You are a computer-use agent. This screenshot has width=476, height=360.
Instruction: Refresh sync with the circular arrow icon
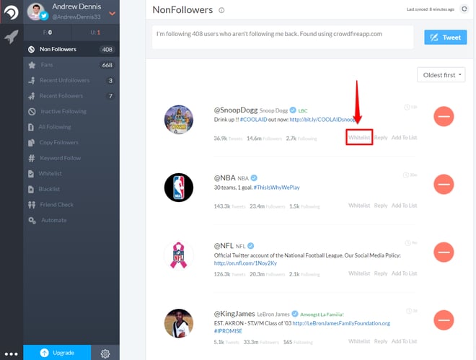point(464,9)
